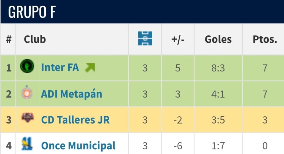Click ADI Metapán's 4:1 goals cell
The height and width of the screenshot is (154, 284).
pos(218,94)
